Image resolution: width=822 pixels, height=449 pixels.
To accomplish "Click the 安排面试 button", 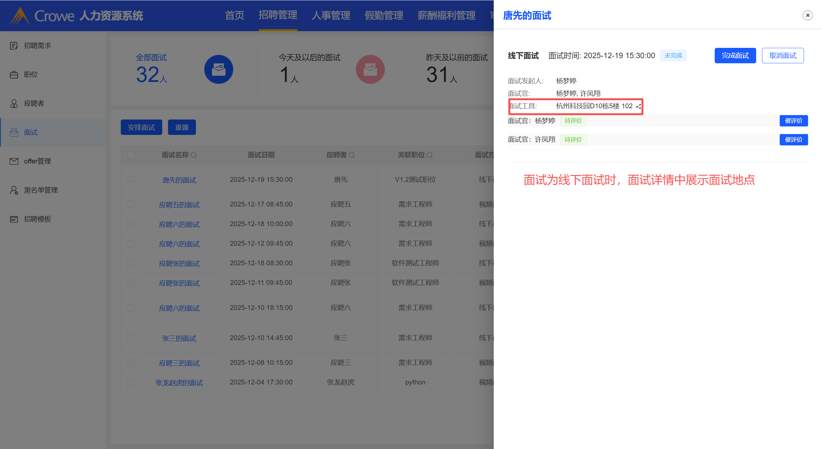I will [x=141, y=128].
